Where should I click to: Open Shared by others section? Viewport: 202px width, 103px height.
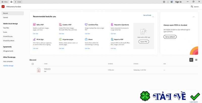coord(9,41)
